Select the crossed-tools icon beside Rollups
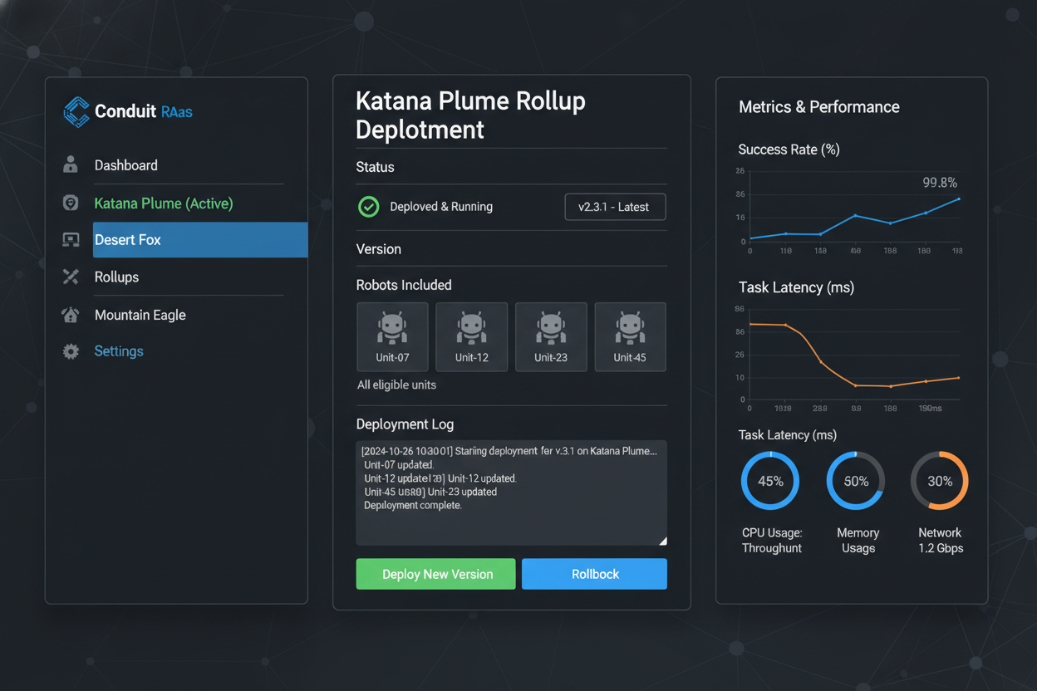 71,277
